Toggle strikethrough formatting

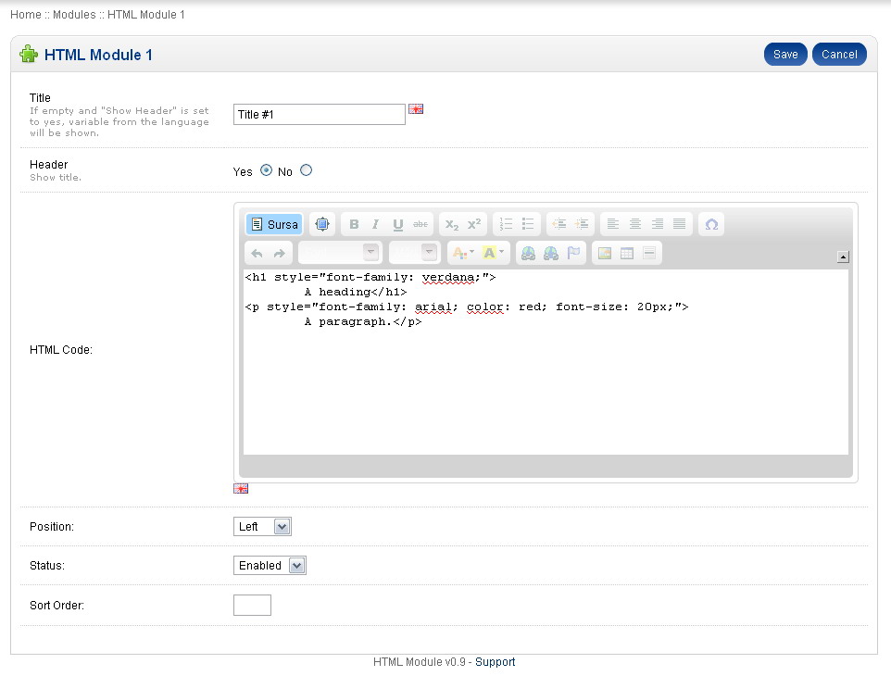(420, 224)
